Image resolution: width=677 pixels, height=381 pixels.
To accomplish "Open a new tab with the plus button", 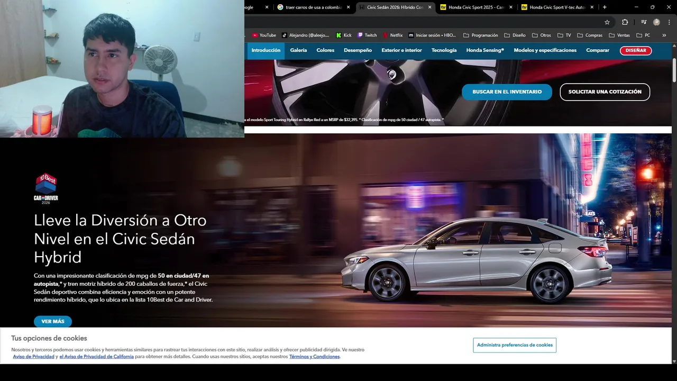I will [605, 7].
